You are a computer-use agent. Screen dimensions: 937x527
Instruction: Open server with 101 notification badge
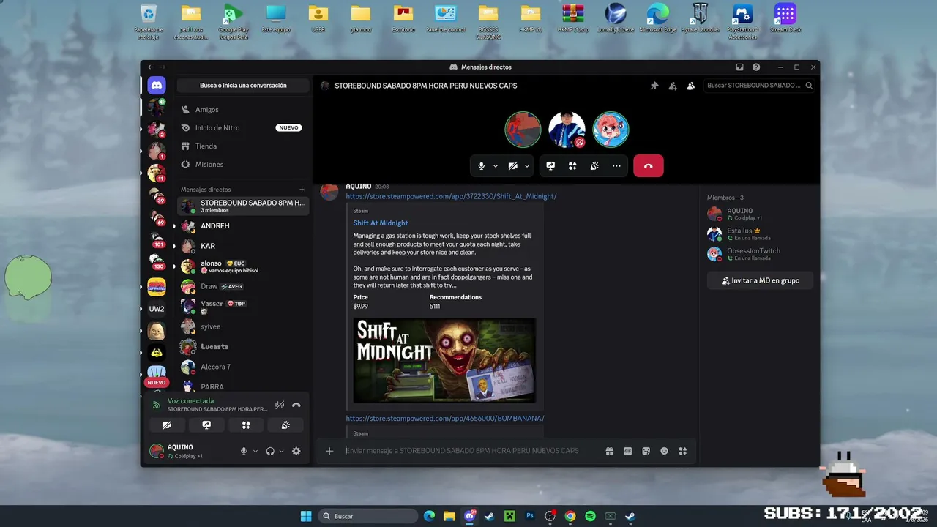pyautogui.click(x=157, y=239)
